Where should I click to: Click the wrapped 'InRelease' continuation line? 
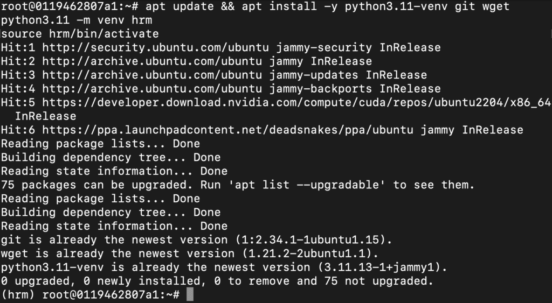coord(45,116)
